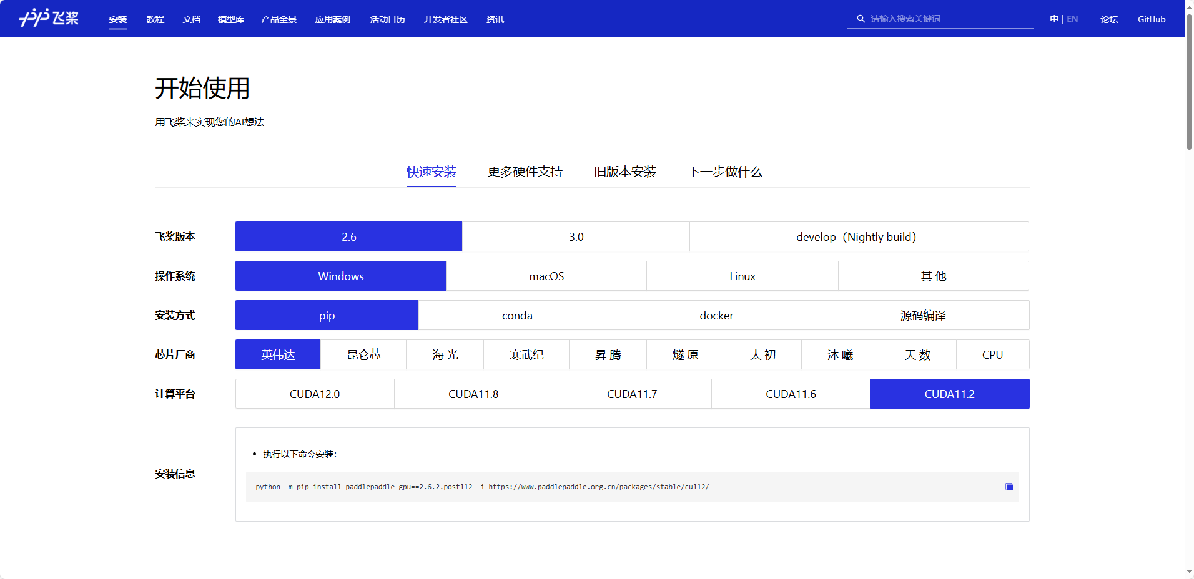The width and height of the screenshot is (1194, 579).
Task: Pick CUDA11.8 compute platform
Action: [473, 394]
